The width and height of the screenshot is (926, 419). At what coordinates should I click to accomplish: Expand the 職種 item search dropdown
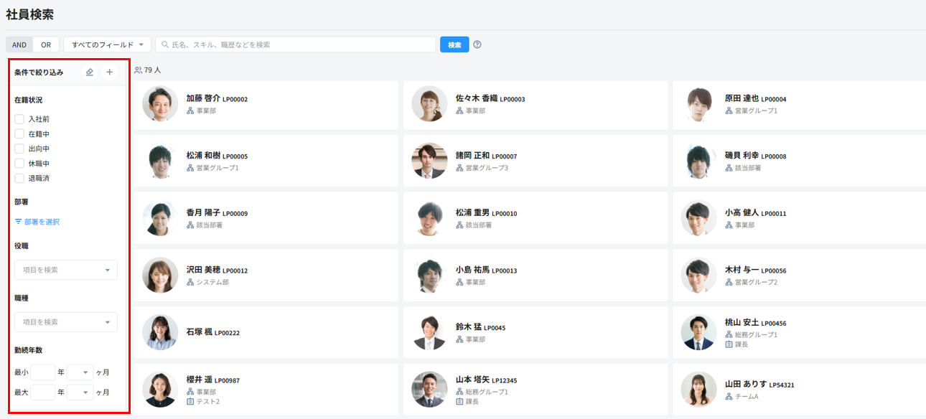click(x=66, y=322)
